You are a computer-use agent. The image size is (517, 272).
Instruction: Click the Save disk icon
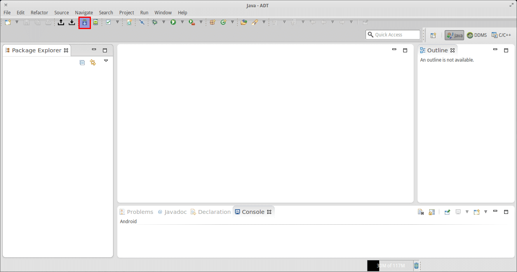pos(27,22)
